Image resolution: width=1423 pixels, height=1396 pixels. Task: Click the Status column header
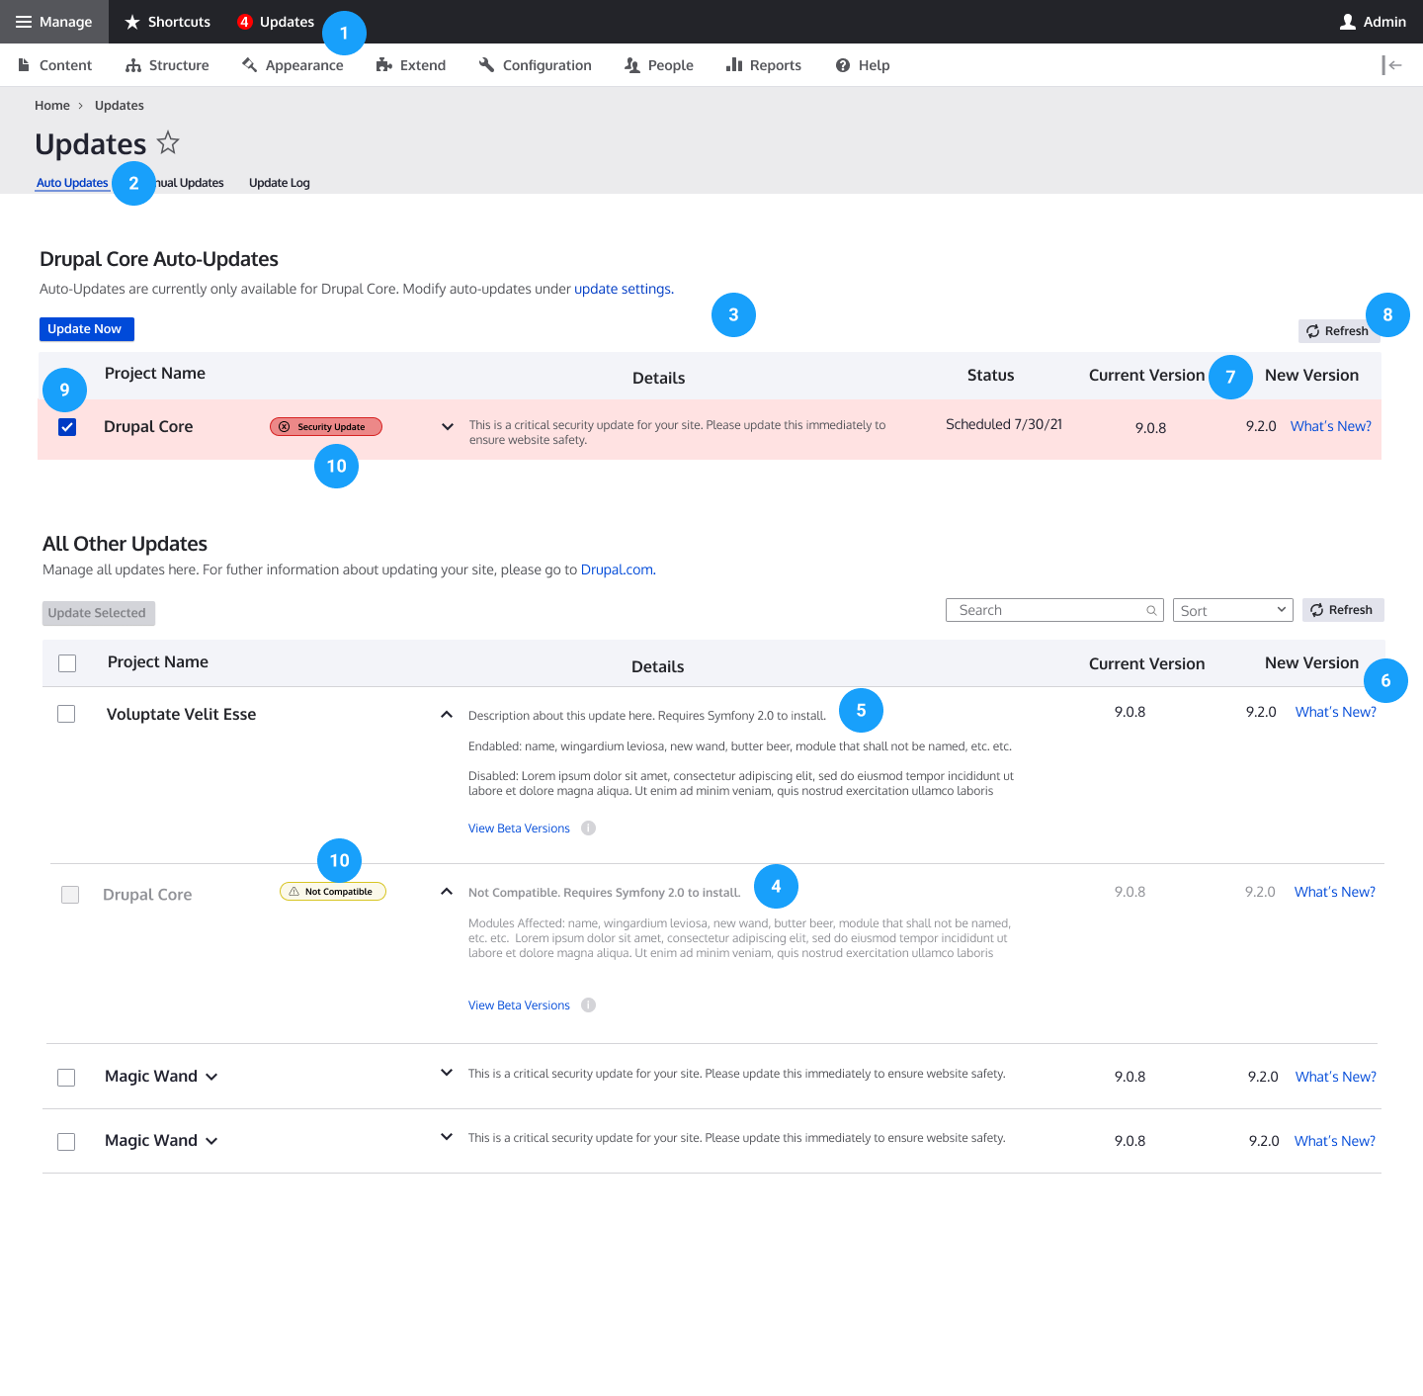pyautogui.click(x=990, y=375)
